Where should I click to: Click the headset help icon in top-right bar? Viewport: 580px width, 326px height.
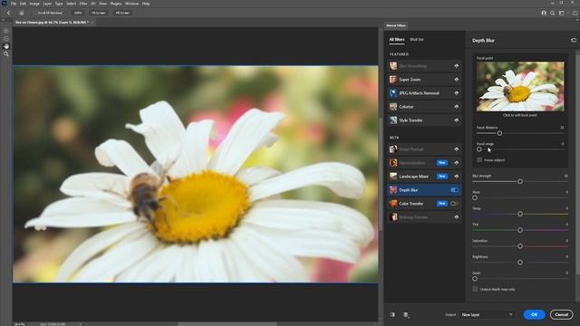(544, 13)
